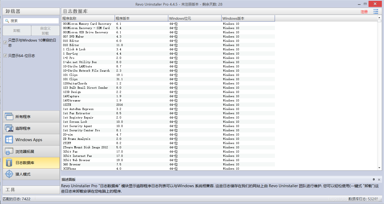The image size is (384, 204).
Task: Open Windows Apps module icon
Action: click(9, 140)
